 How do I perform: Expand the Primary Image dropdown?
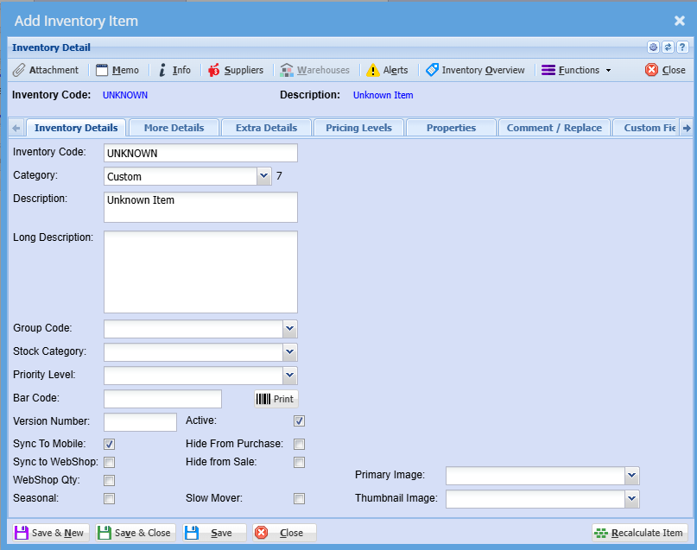click(631, 476)
